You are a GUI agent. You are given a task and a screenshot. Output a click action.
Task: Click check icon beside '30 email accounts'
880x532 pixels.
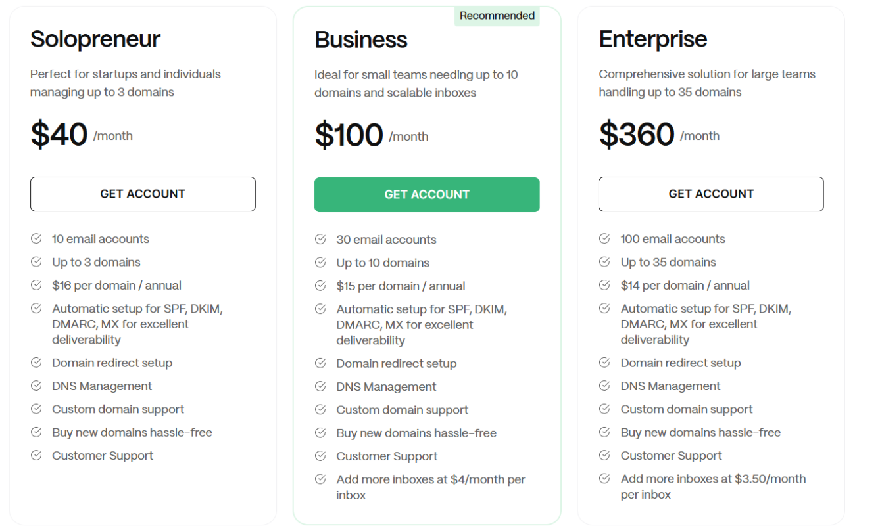tap(320, 240)
